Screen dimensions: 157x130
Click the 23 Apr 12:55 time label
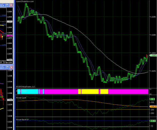point(8,63)
